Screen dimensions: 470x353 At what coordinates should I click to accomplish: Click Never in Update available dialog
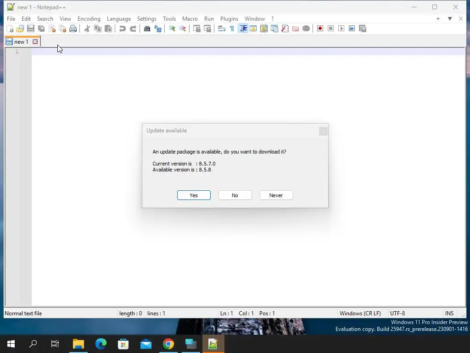click(x=276, y=195)
